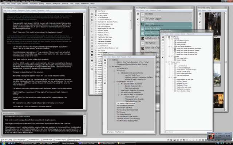Click the X delete icon in Main Image Gallery sidebar
This screenshot has height=145, width=233.
[200, 22]
